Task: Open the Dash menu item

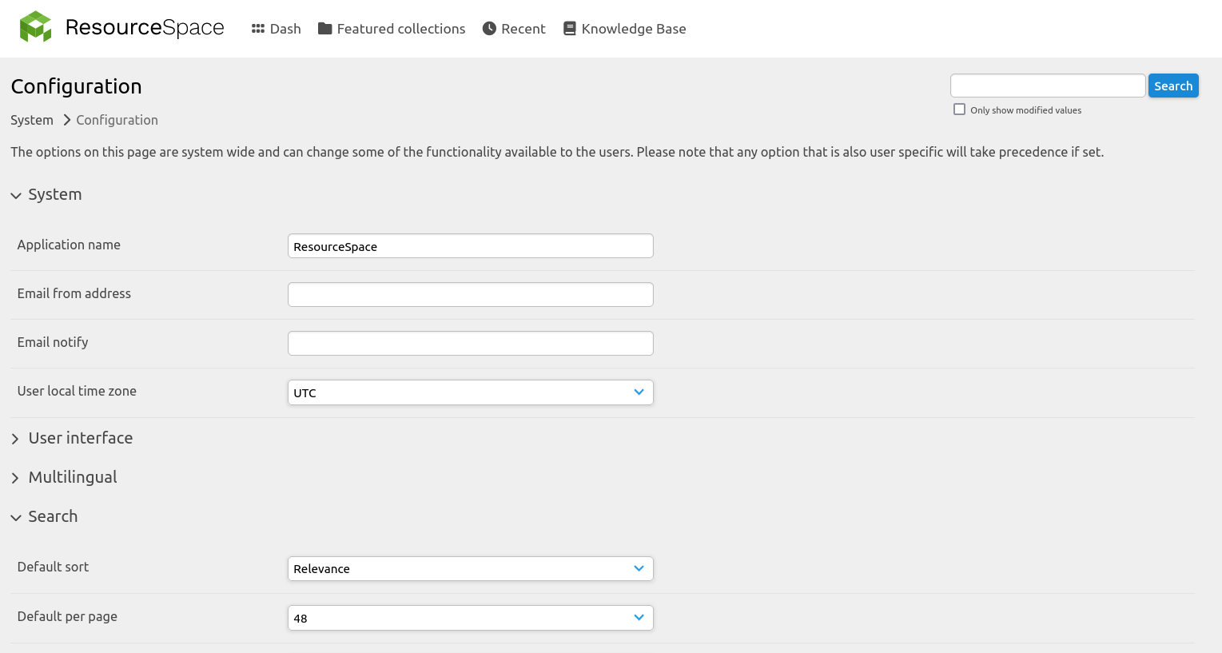Action: (x=277, y=29)
